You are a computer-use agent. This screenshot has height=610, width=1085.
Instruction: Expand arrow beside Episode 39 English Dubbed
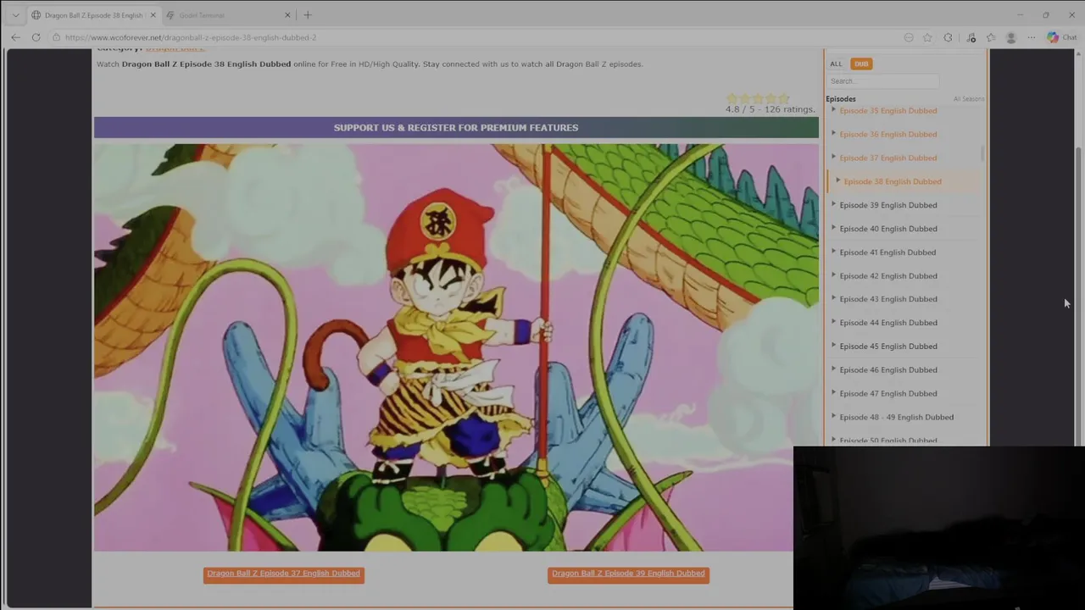834,204
